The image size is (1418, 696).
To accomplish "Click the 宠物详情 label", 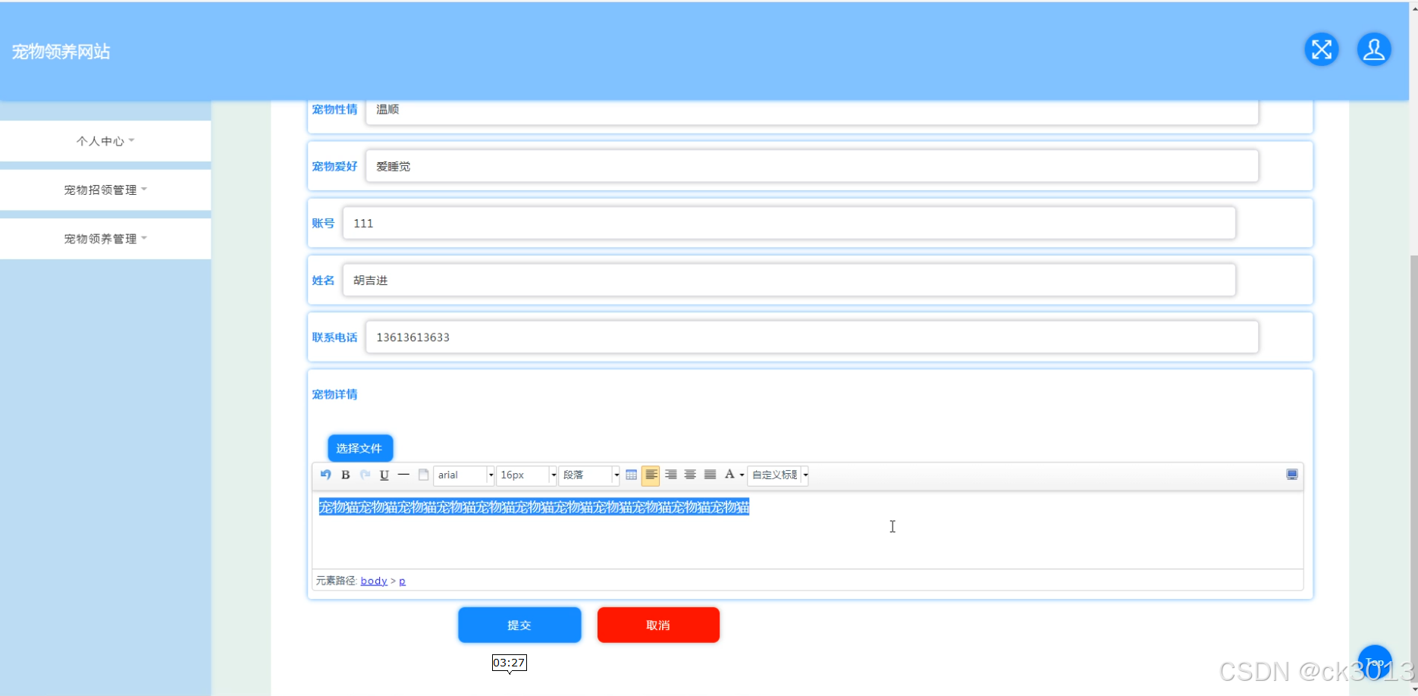I will click(334, 394).
